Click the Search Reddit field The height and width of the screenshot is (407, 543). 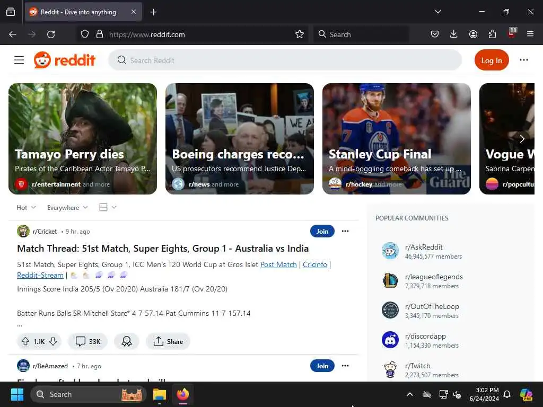click(285, 60)
